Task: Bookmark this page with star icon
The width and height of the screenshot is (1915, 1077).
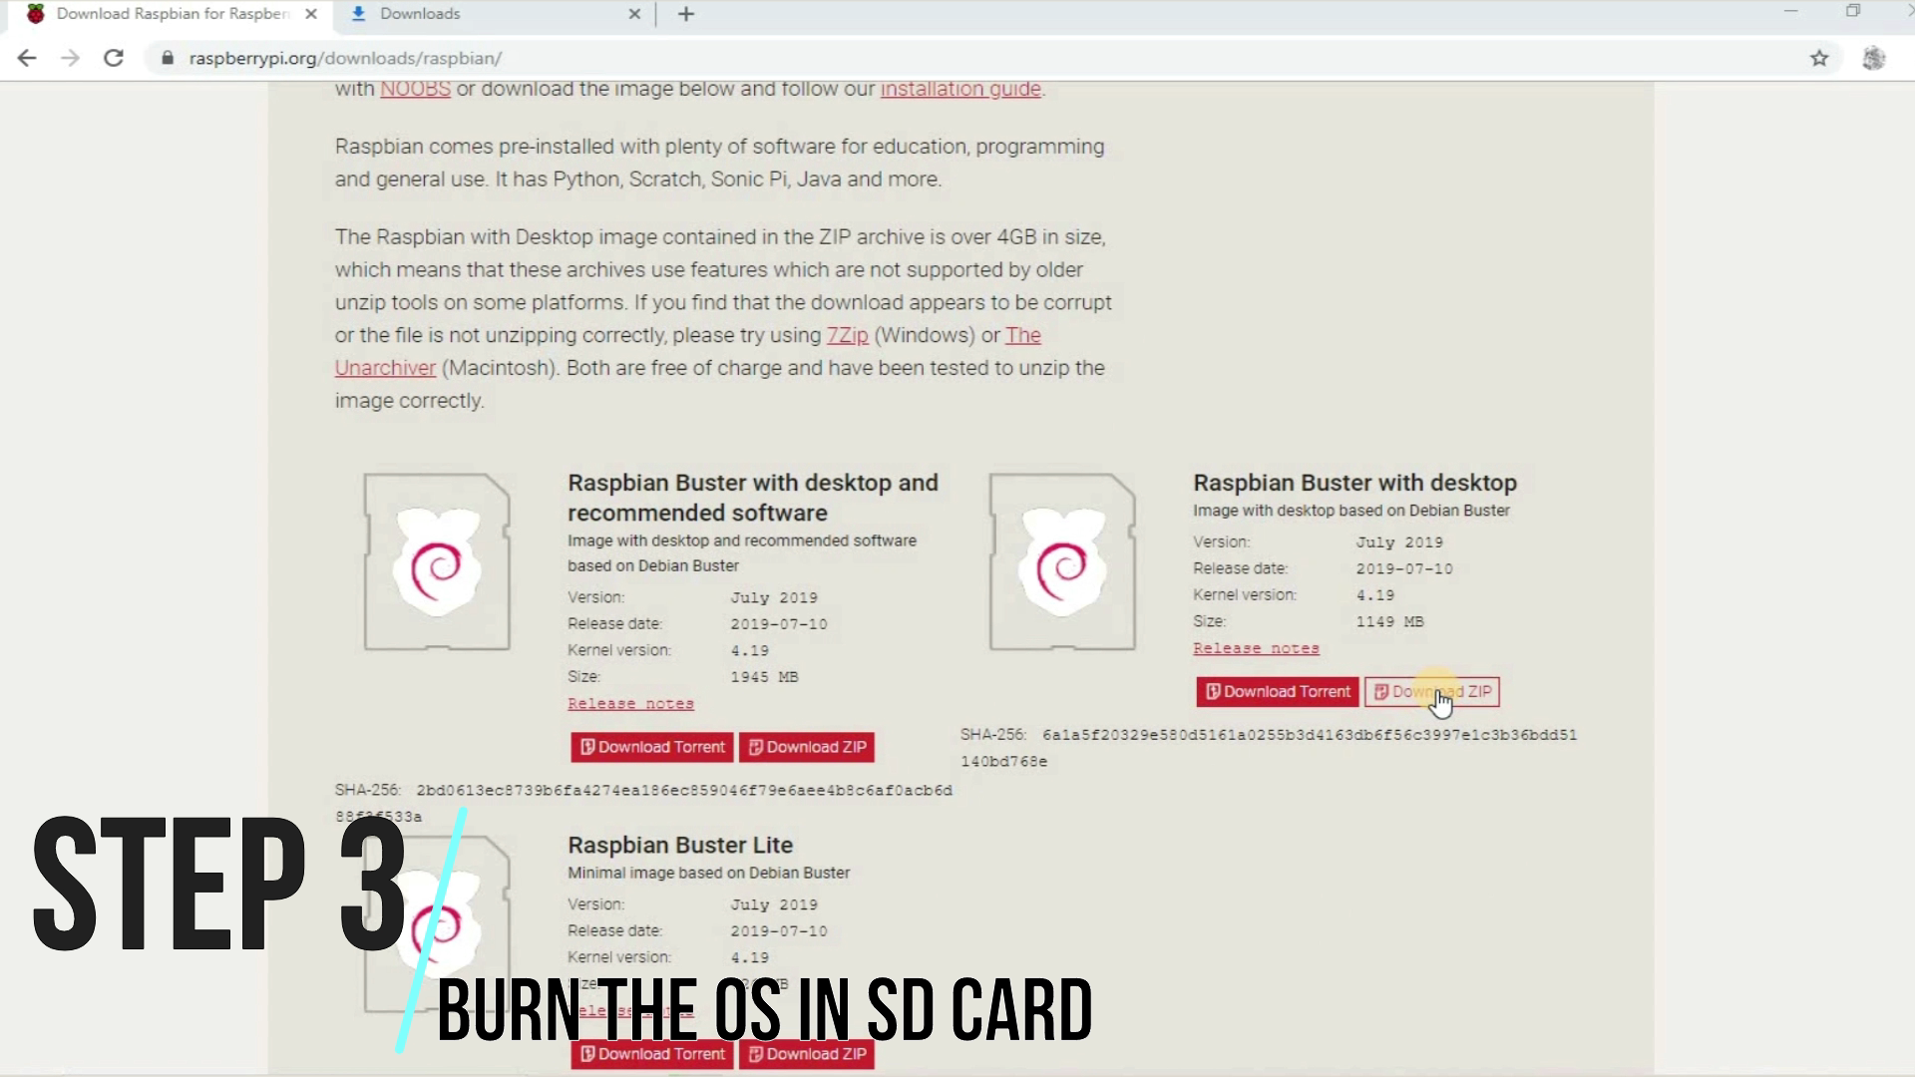Action: (1819, 58)
